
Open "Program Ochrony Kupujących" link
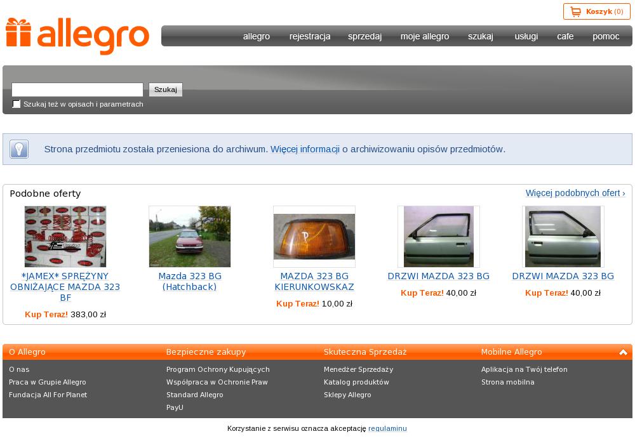pyautogui.click(x=218, y=369)
